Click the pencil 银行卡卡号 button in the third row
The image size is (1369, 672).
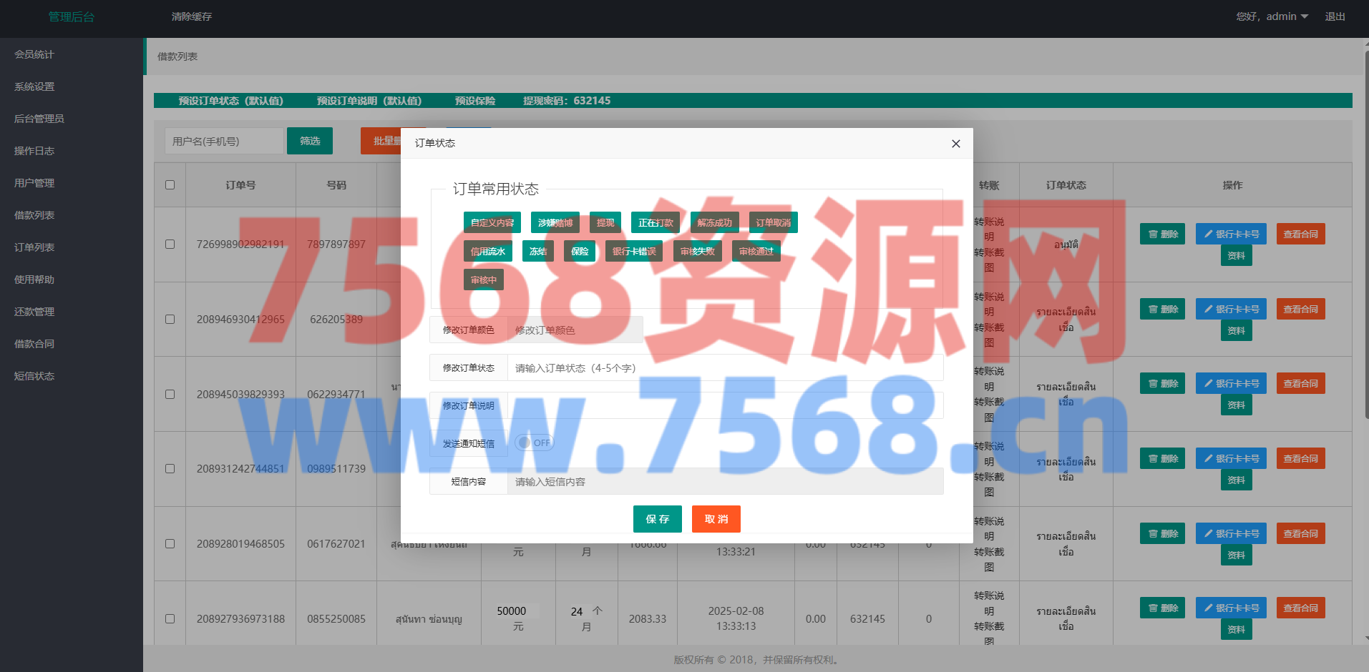pyautogui.click(x=1231, y=384)
